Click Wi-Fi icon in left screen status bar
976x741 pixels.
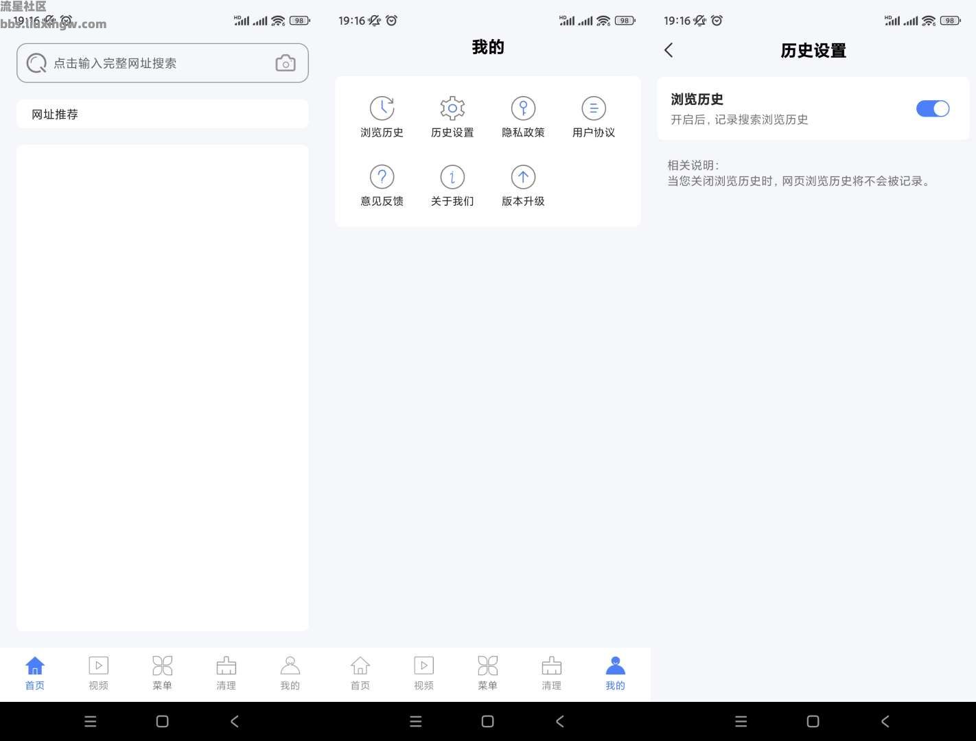tap(278, 21)
